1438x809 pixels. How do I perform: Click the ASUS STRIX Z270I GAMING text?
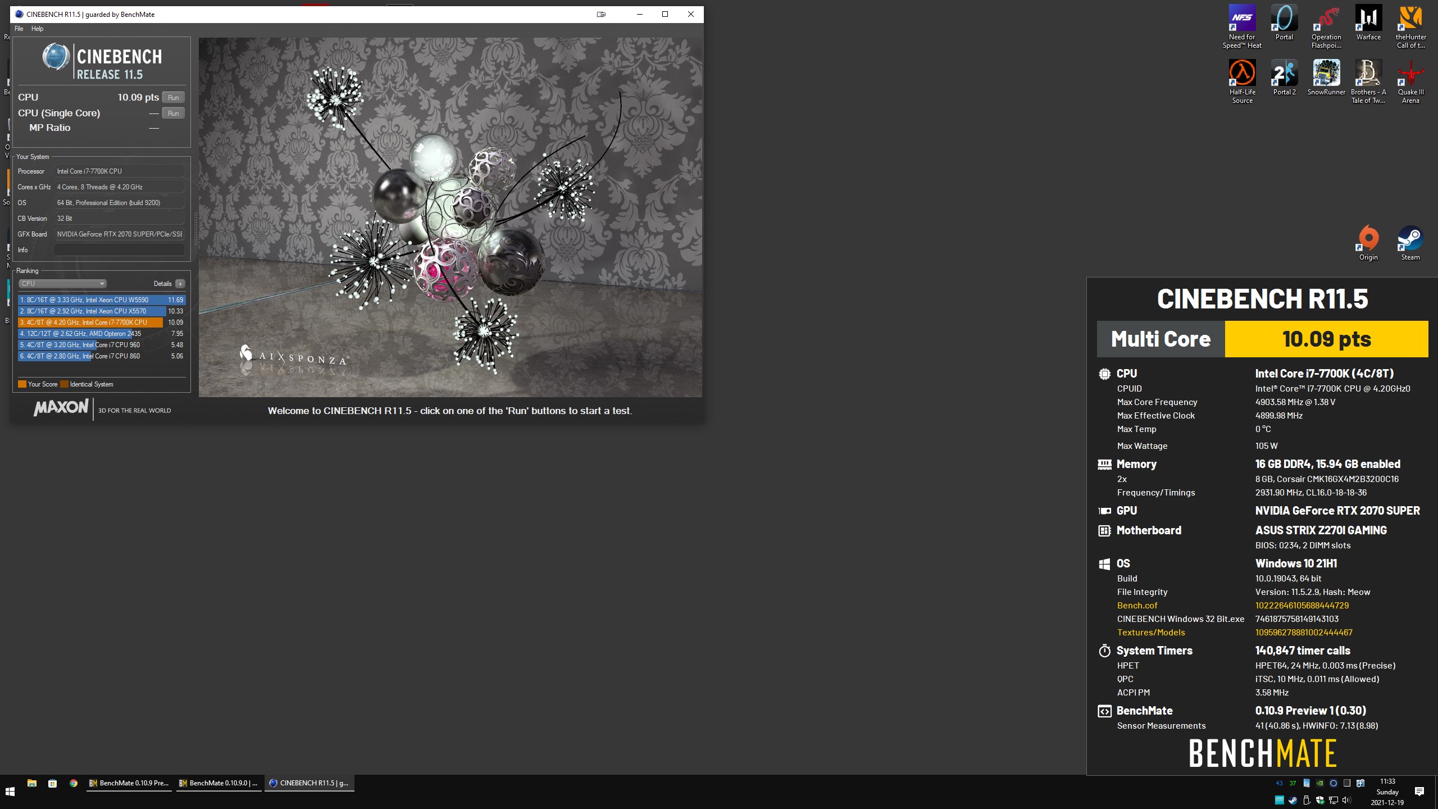pos(1321,530)
